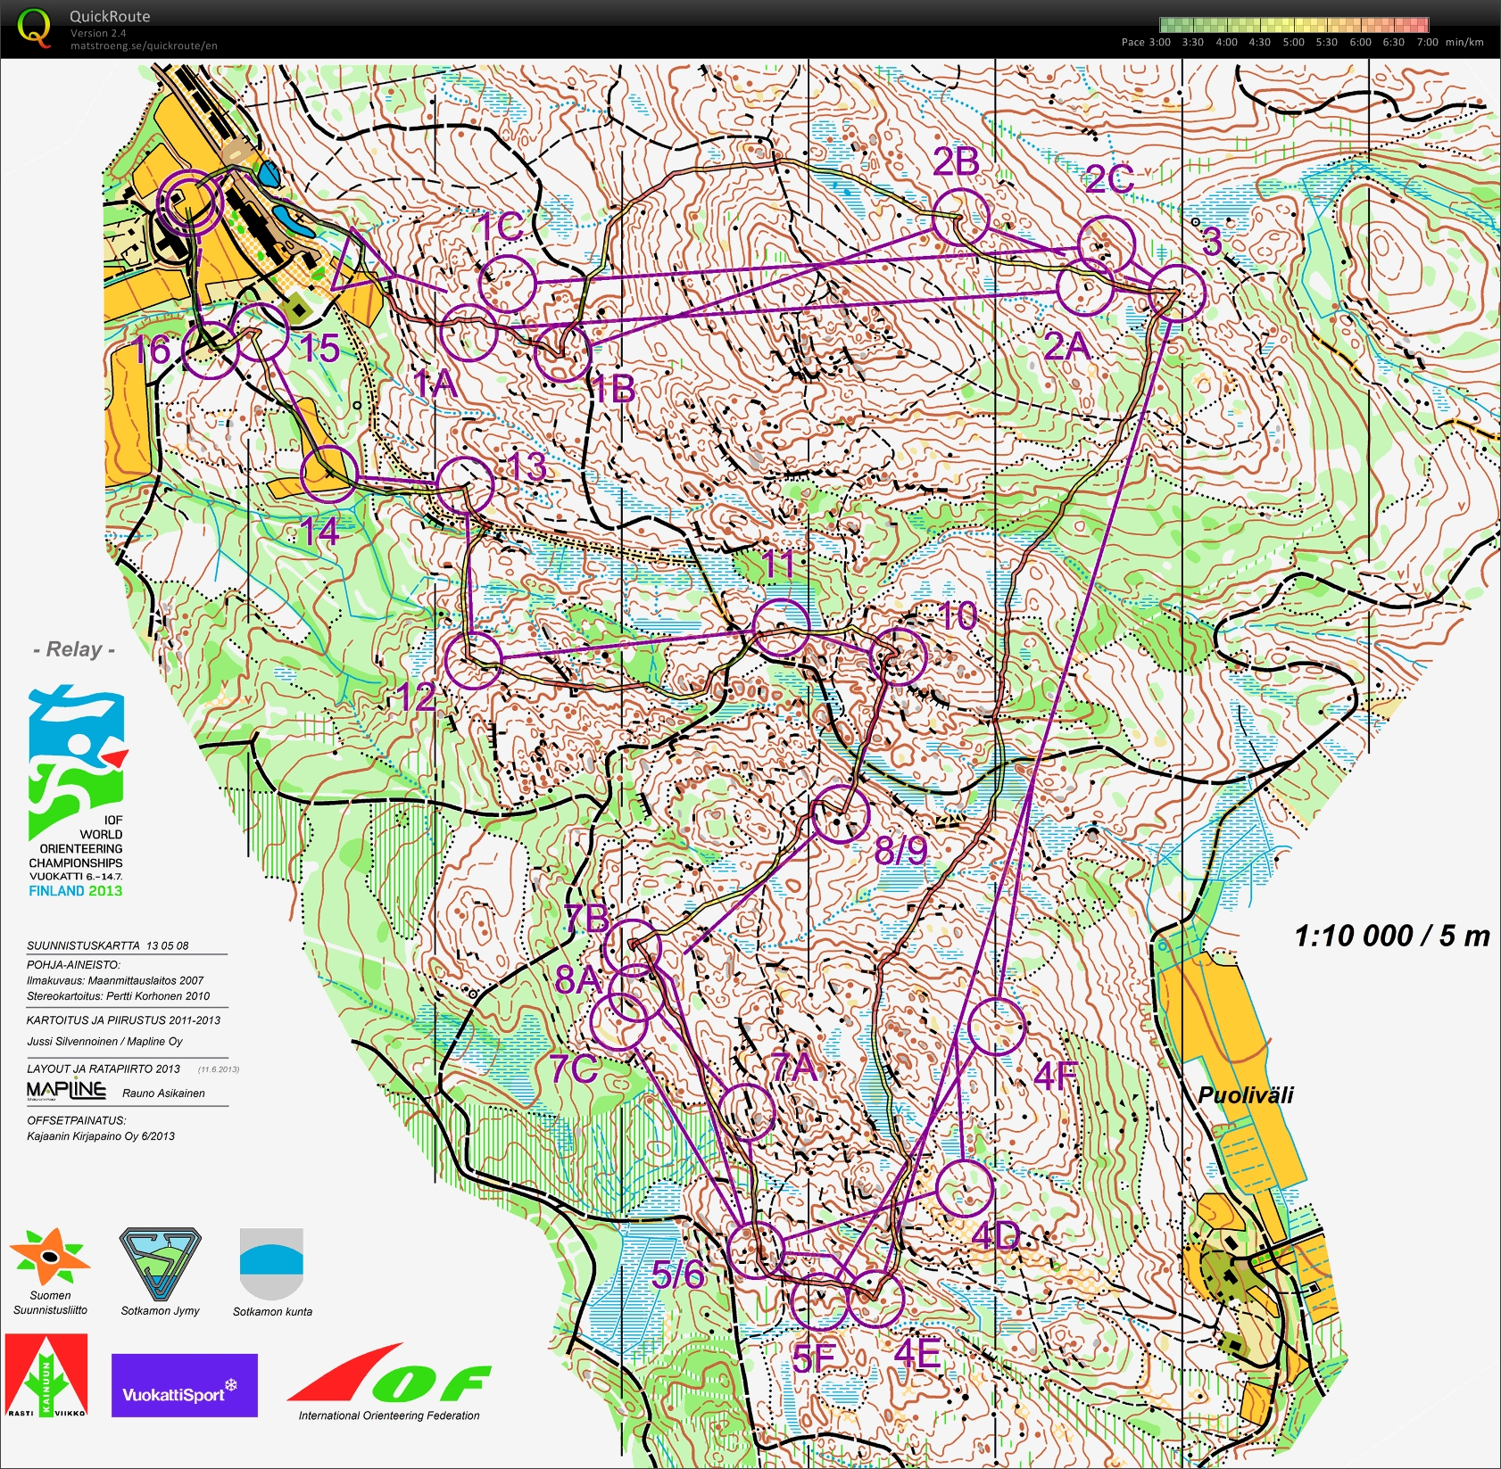Click the MAPLINE logo

66,1090
